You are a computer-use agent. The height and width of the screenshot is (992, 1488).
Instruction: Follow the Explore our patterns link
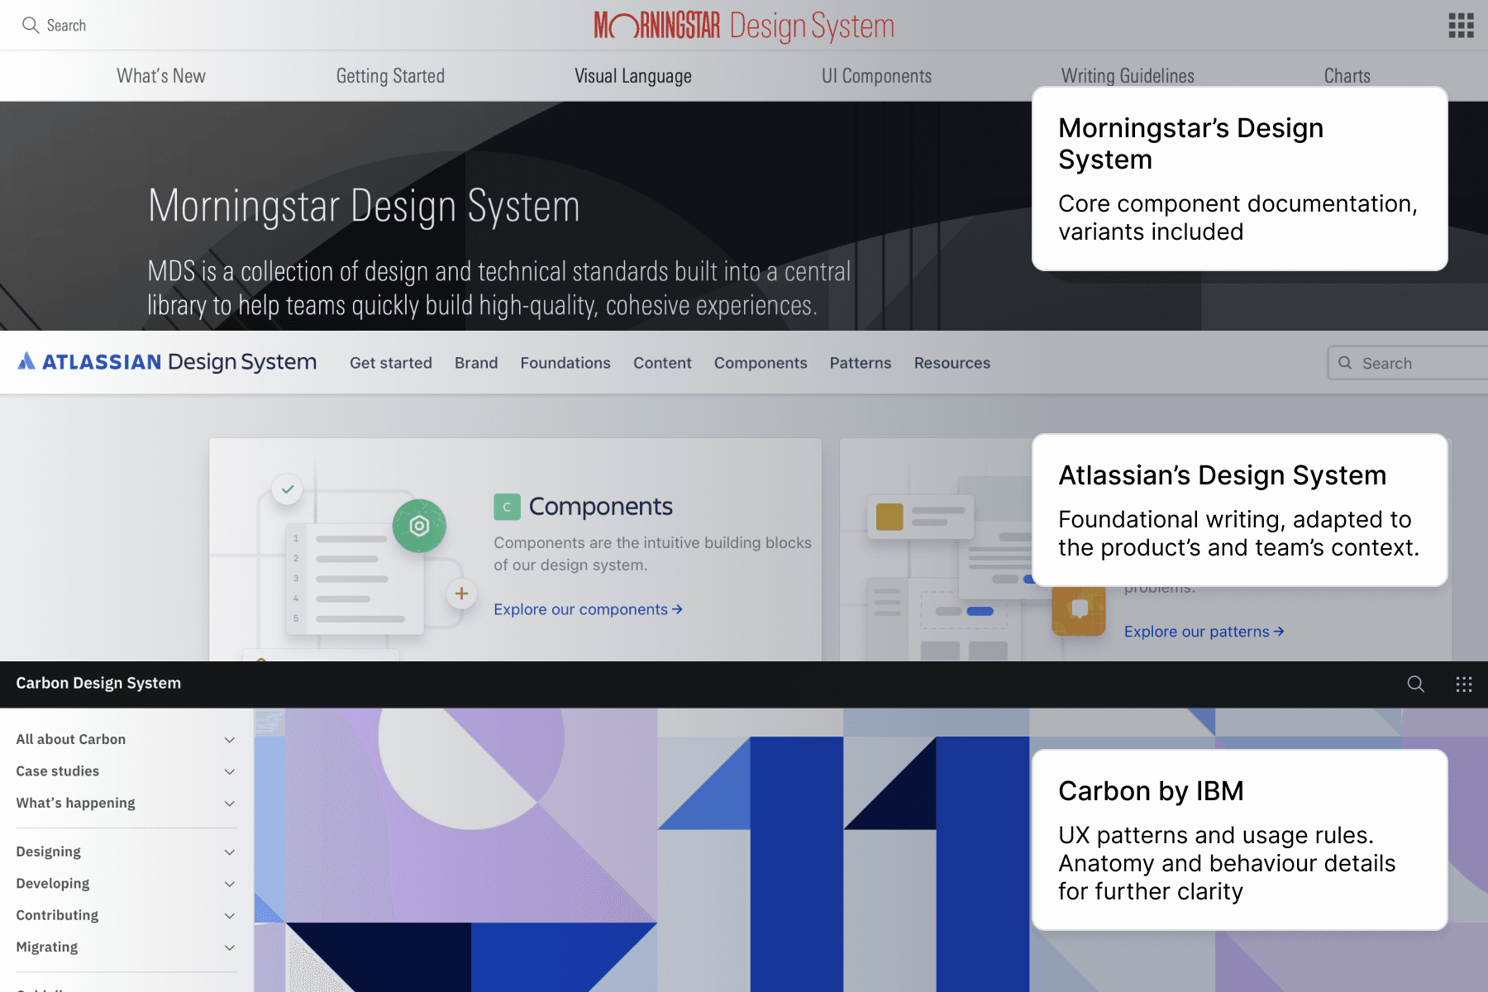coord(1204,632)
